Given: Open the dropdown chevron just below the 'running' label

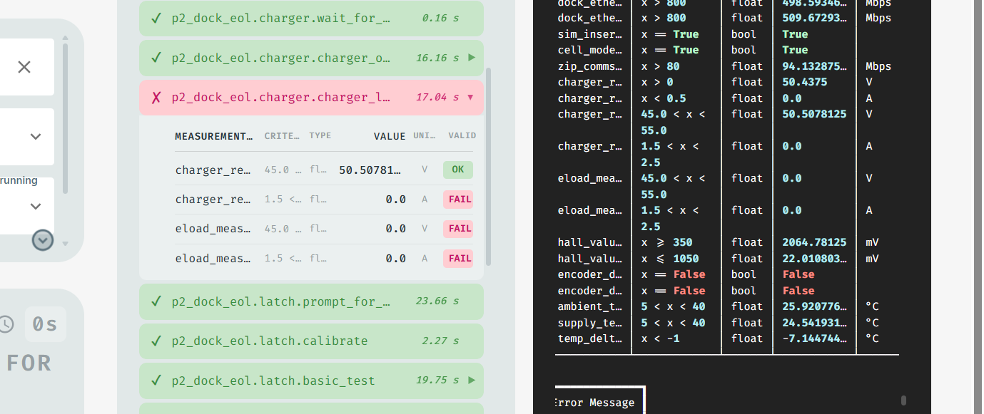Looking at the screenshot, I should [x=36, y=207].
